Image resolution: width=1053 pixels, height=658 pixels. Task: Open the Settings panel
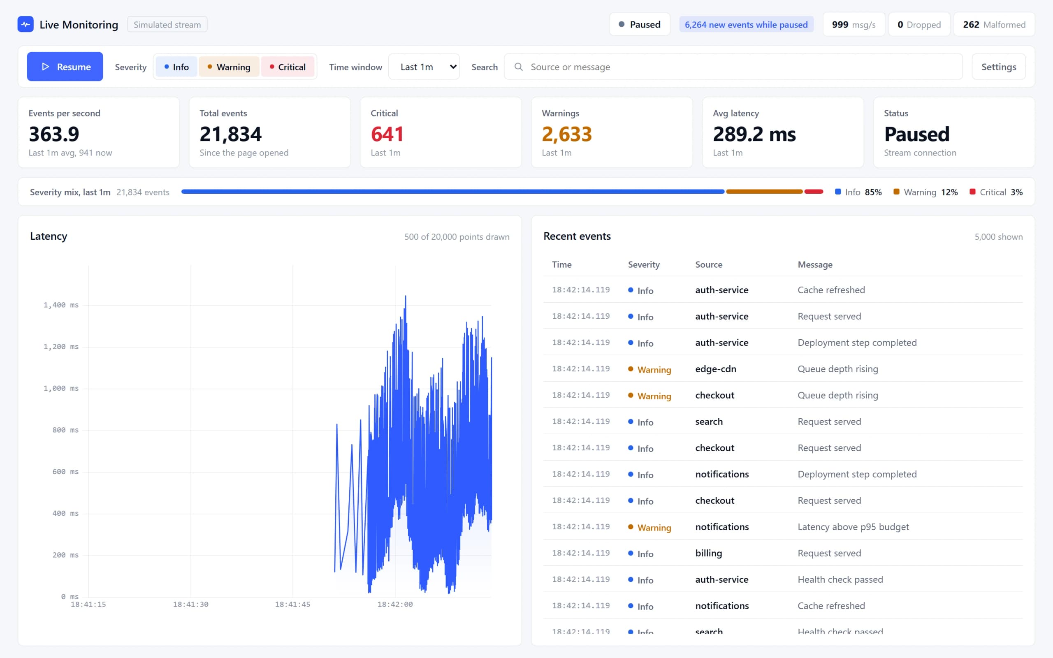click(x=998, y=67)
